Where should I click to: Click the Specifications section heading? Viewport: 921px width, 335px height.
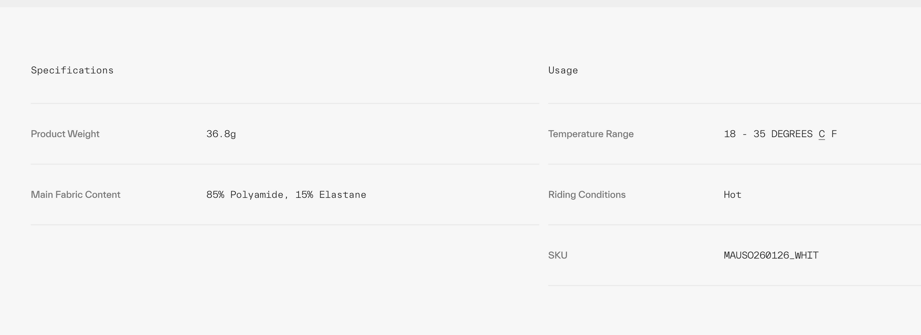72,71
